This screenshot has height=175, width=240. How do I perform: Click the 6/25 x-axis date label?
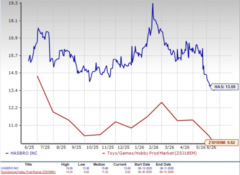tap(29, 147)
